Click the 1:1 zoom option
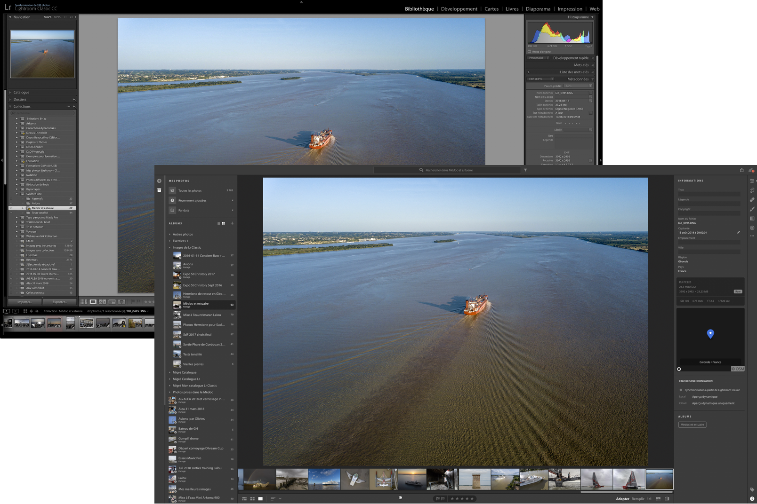The height and width of the screenshot is (504, 757). point(649,499)
